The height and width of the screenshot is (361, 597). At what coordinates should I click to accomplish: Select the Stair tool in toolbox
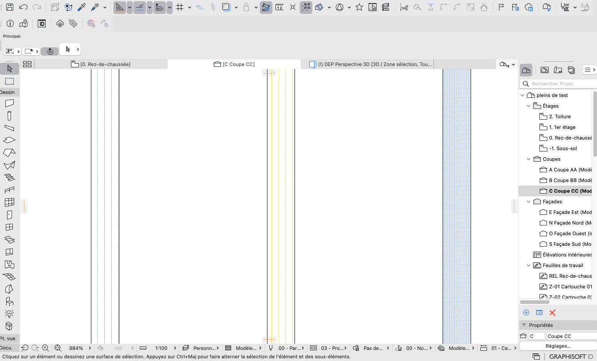[9, 177]
